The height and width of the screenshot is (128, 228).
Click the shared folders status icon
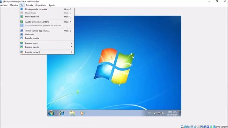tap(198, 127)
